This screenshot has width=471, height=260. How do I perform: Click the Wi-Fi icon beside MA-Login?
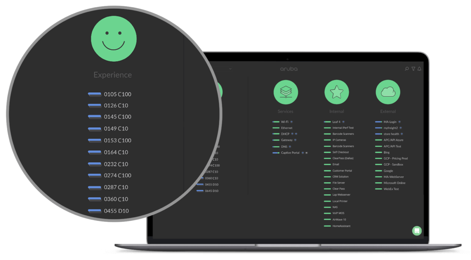(400, 122)
